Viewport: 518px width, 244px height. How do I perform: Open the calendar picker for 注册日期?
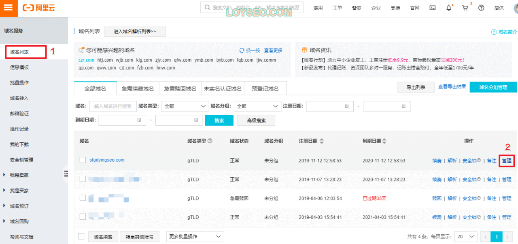(x=346, y=106)
